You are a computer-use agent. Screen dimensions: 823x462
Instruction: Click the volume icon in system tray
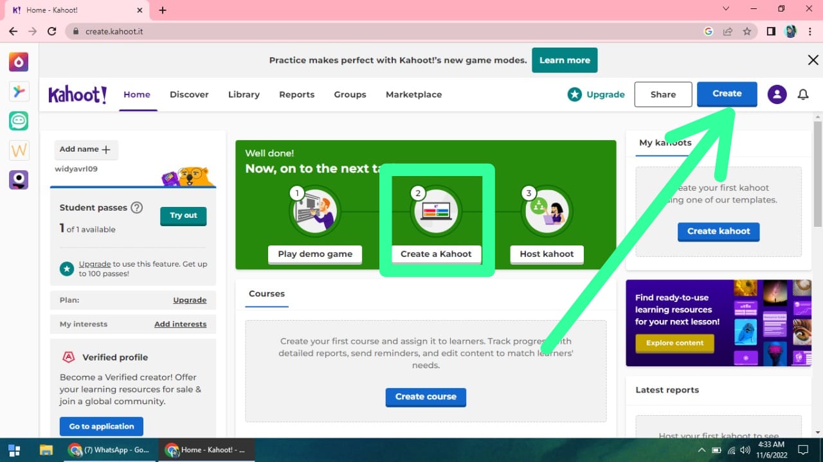[745, 450]
